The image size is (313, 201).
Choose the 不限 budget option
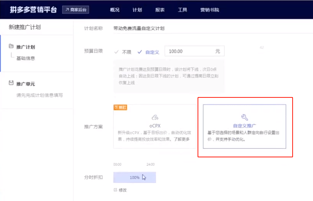(x=123, y=52)
